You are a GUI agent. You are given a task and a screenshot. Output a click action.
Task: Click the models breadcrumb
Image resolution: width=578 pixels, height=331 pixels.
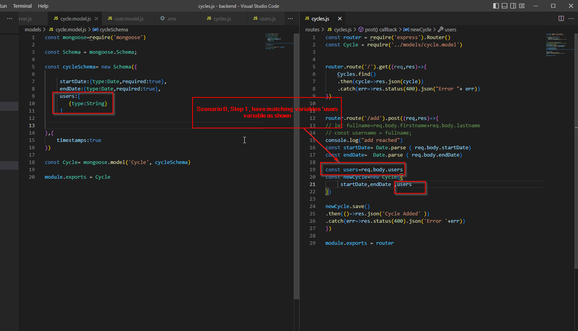pos(33,29)
